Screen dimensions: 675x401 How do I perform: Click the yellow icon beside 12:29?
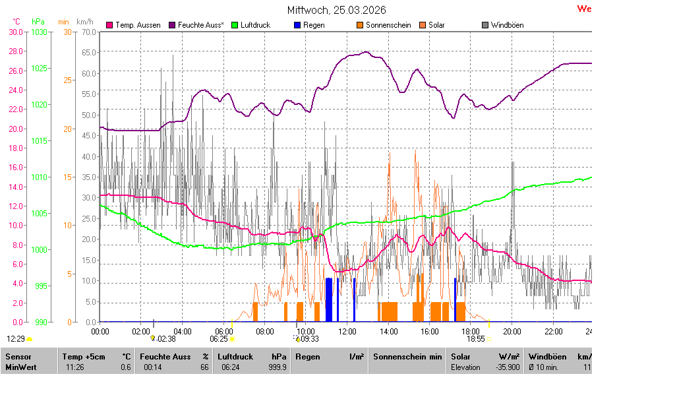29,339
